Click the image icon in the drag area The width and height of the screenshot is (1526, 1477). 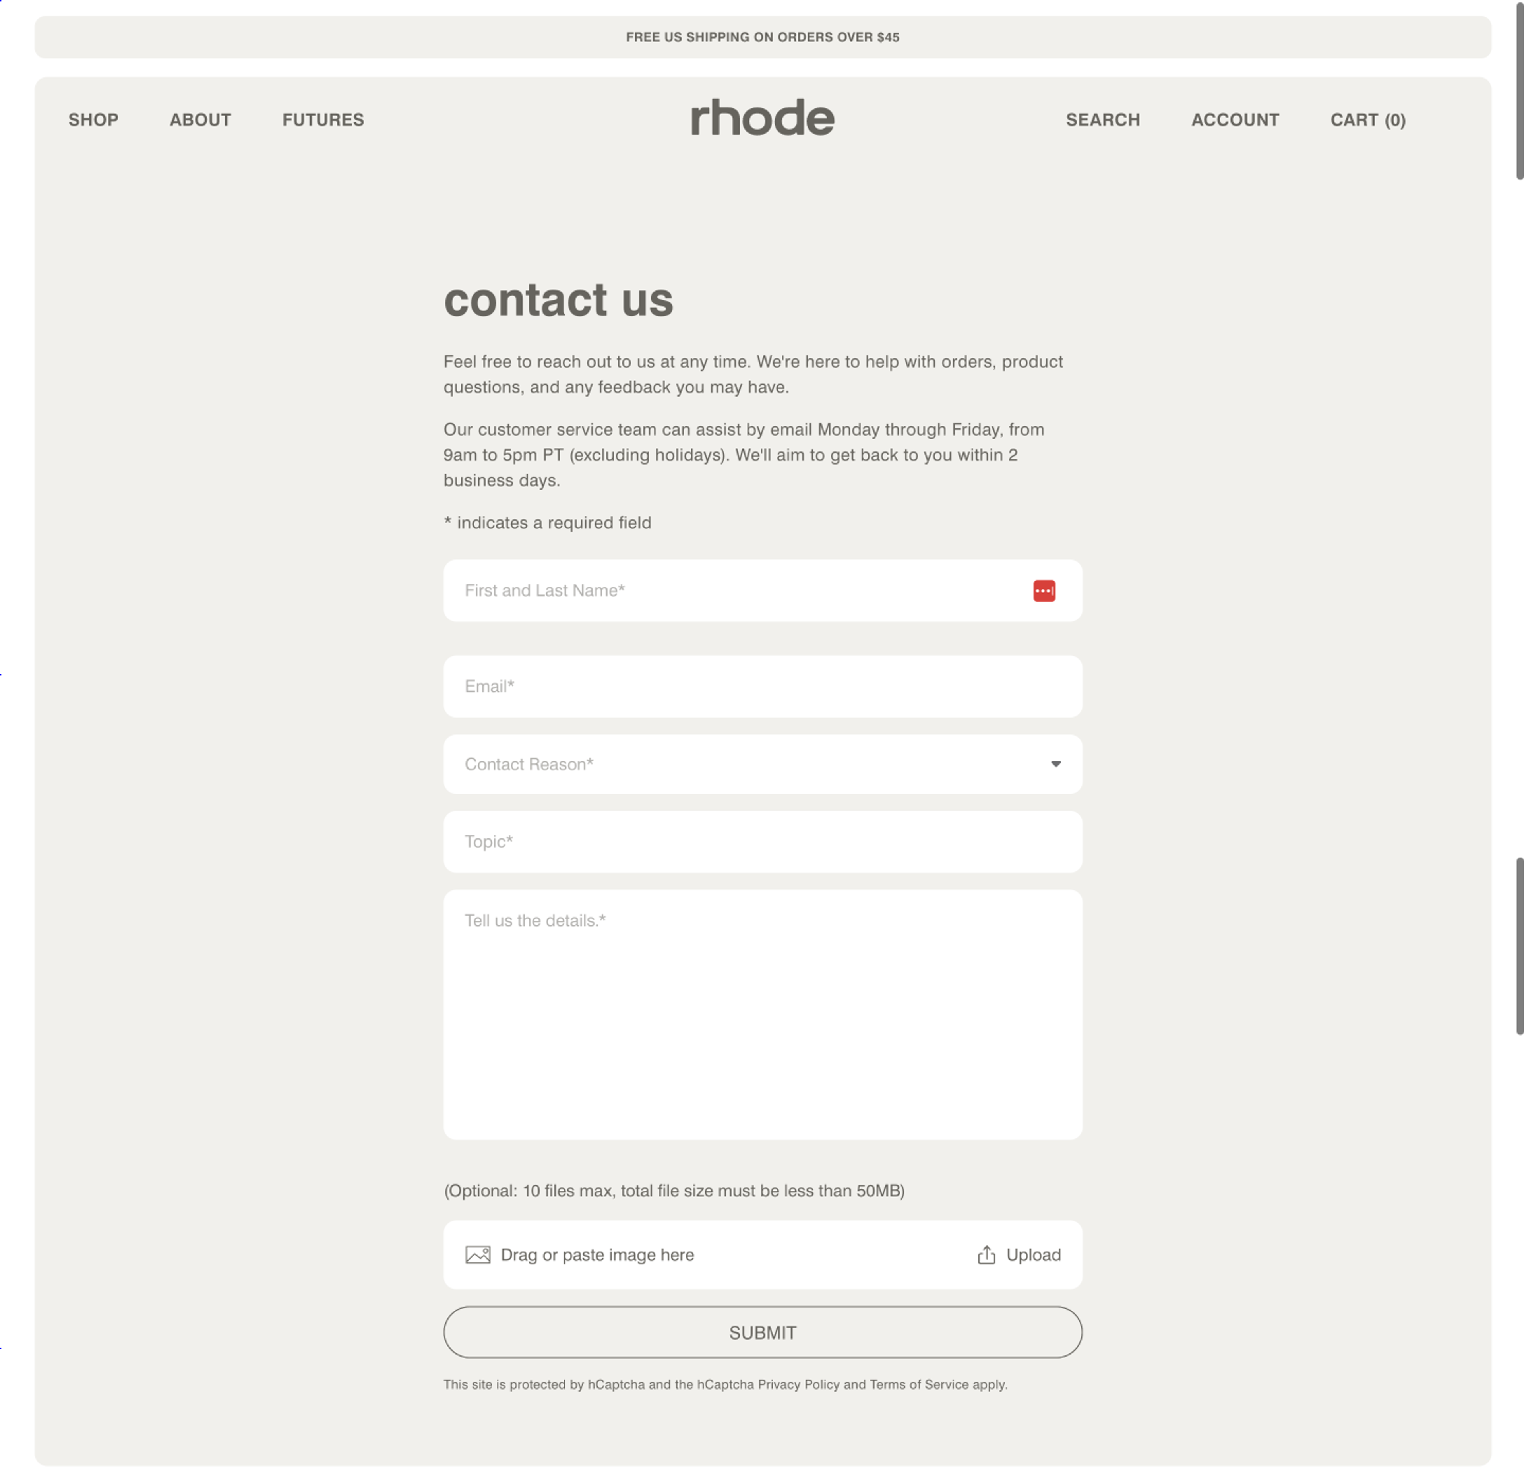477,1254
